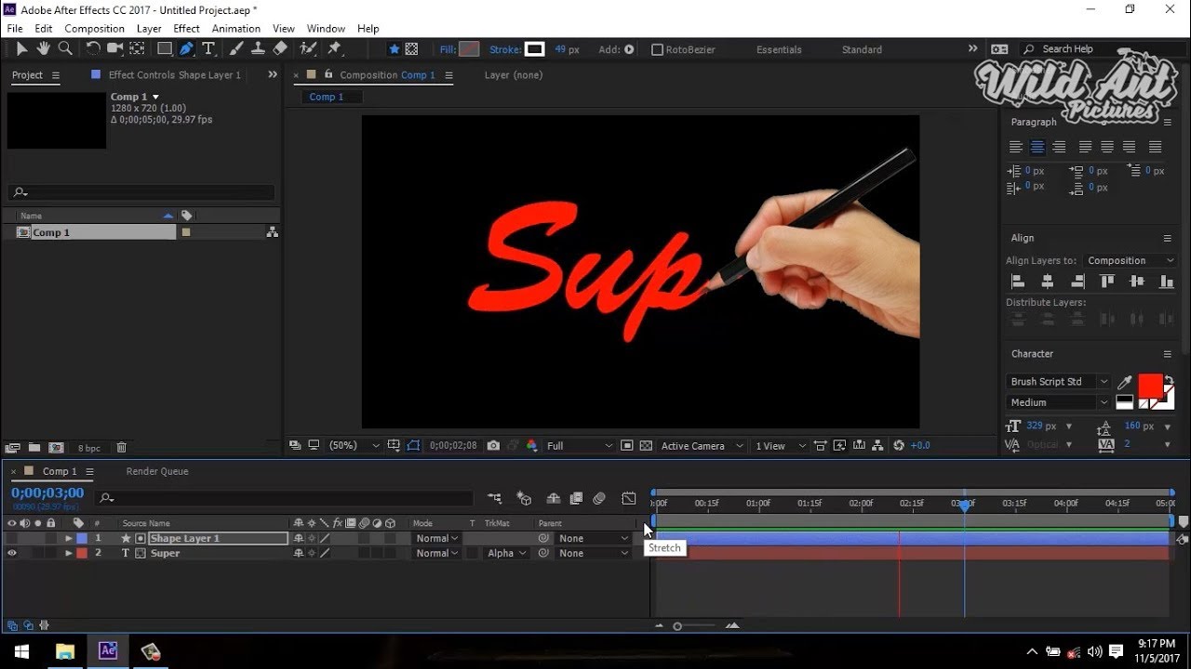Toggle visibility eye of Super layer
Viewport: 1191px width, 669px height.
coord(12,553)
